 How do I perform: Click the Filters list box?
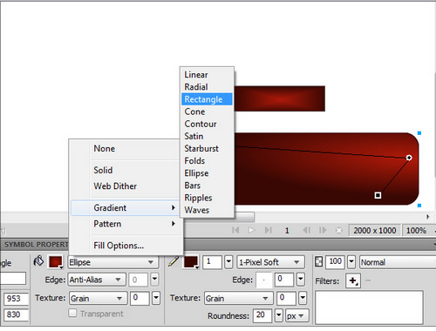369,307
